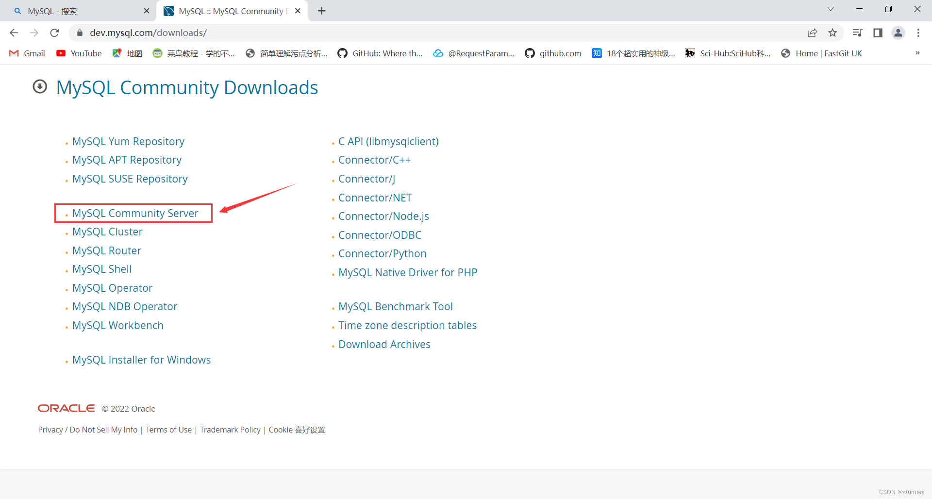The width and height of the screenshot is (932, 499).
Task: Click the Oracle logo in the footer
Action: [66, 408]
